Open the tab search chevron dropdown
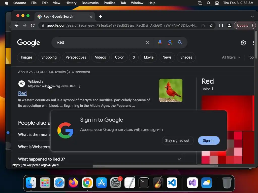 tap(252, 17)
